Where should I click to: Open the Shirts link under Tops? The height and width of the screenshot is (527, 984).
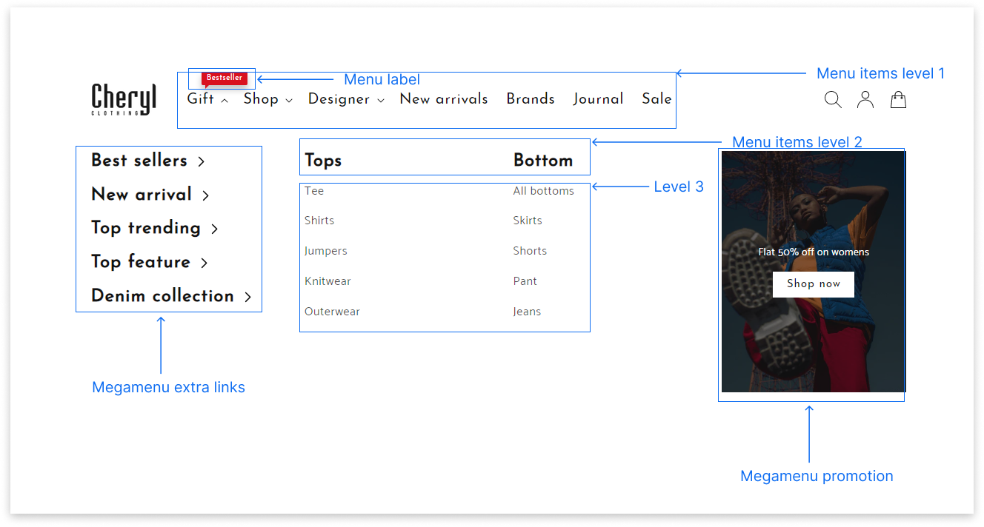319,221
